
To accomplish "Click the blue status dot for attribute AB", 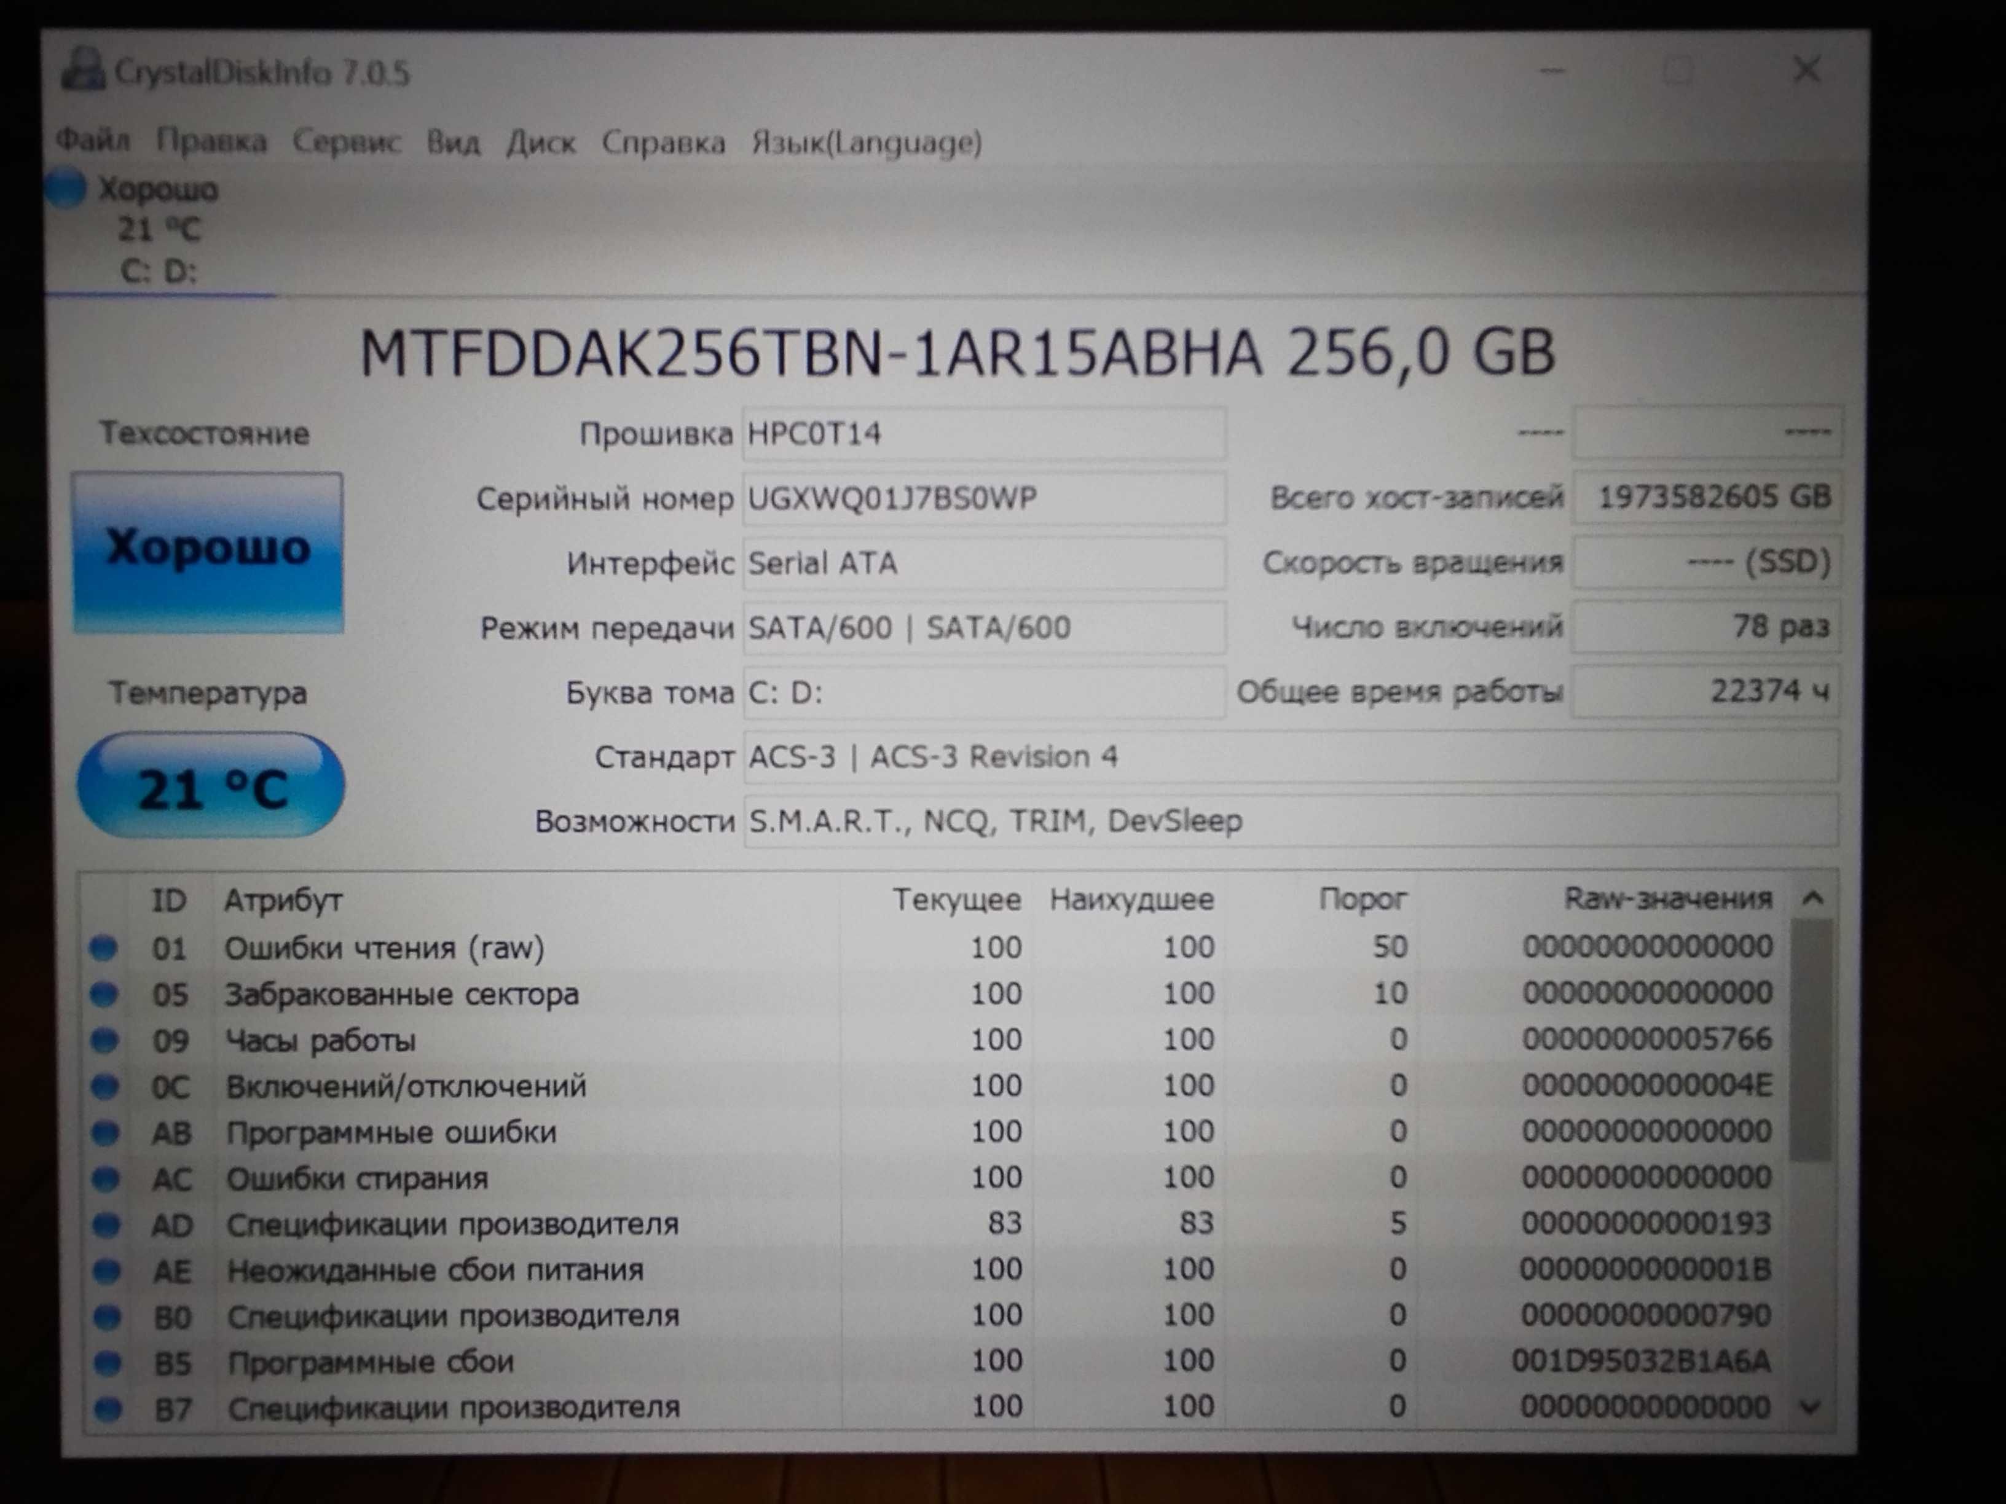I will click(x=106, y=1132).
